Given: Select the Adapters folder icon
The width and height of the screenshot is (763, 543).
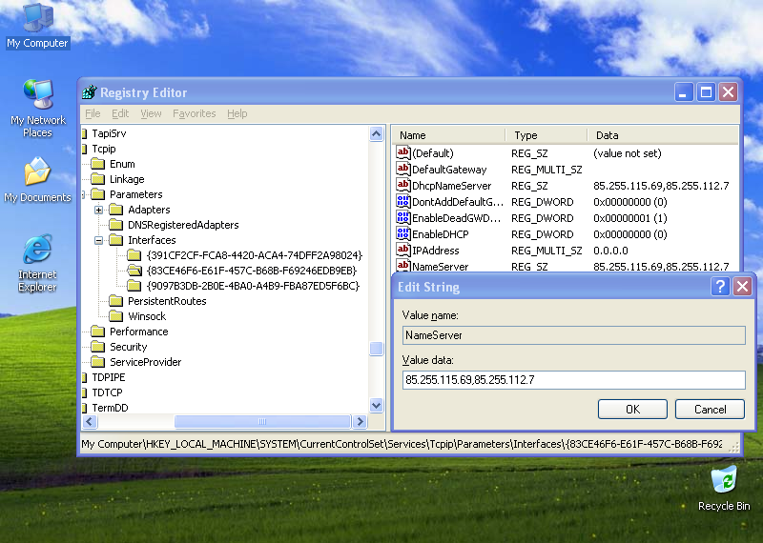Looking at the screenshot, I should click(115, 210).
